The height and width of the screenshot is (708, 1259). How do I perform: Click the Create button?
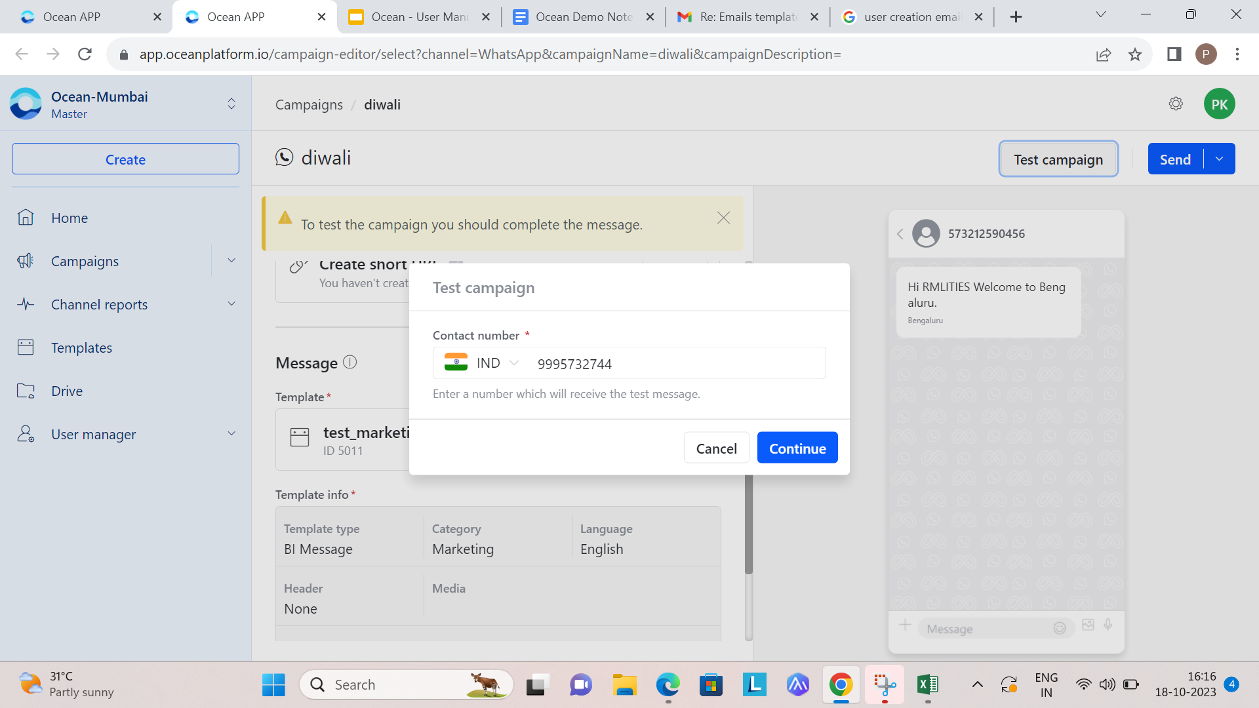pos(125,159)
